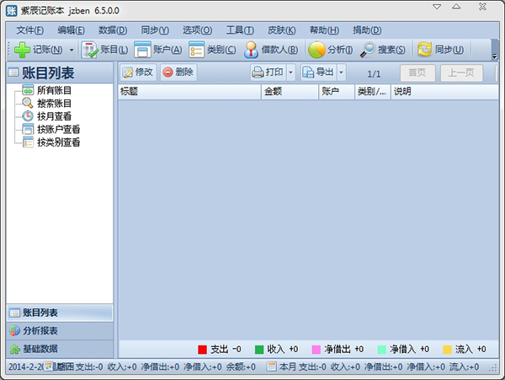Open the 分析(I) pie chart icon
The width and height of the screenshot is (505, 380).
click(316, 50)
